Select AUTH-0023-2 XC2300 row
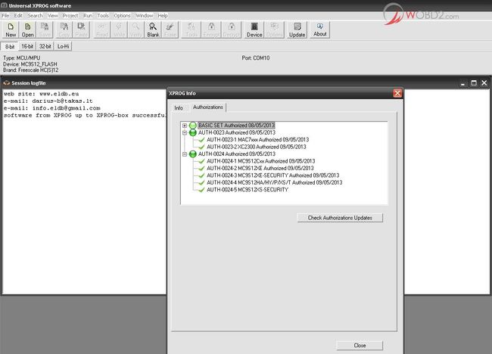The image size is (492, 354). pos(256,147)
